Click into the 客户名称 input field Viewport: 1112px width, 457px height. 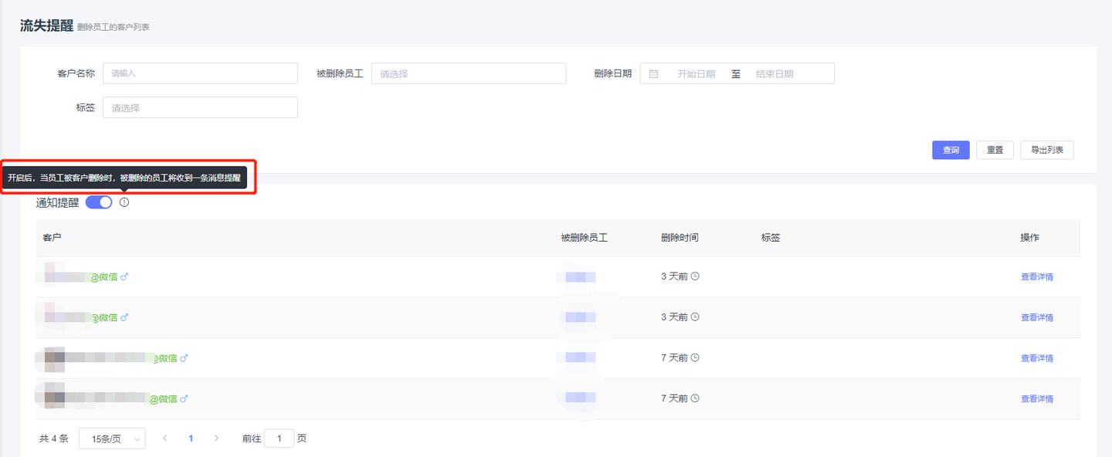[200, 74]
